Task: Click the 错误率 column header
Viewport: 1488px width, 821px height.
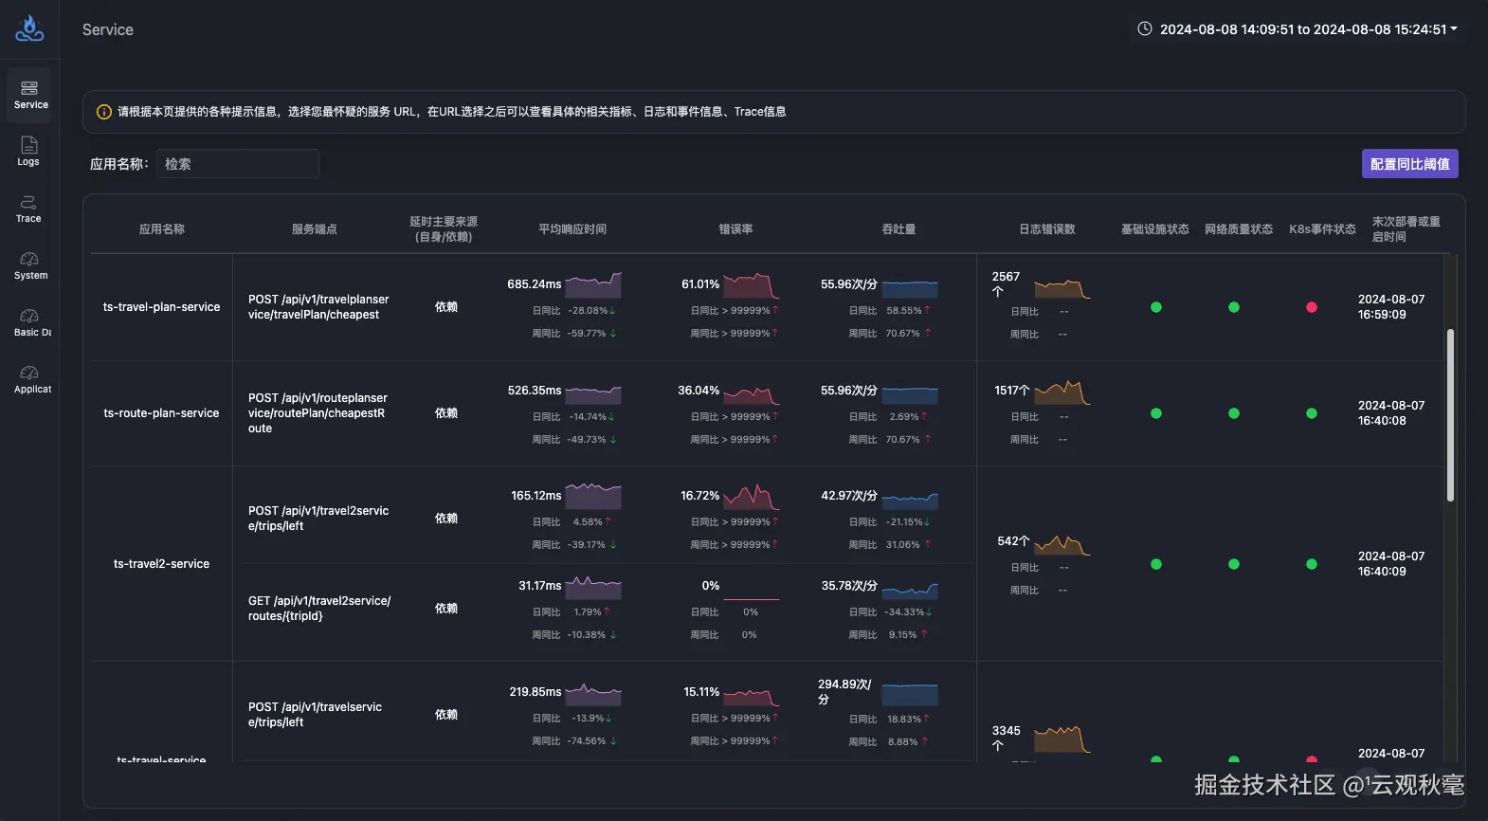Action: (735, 229)
